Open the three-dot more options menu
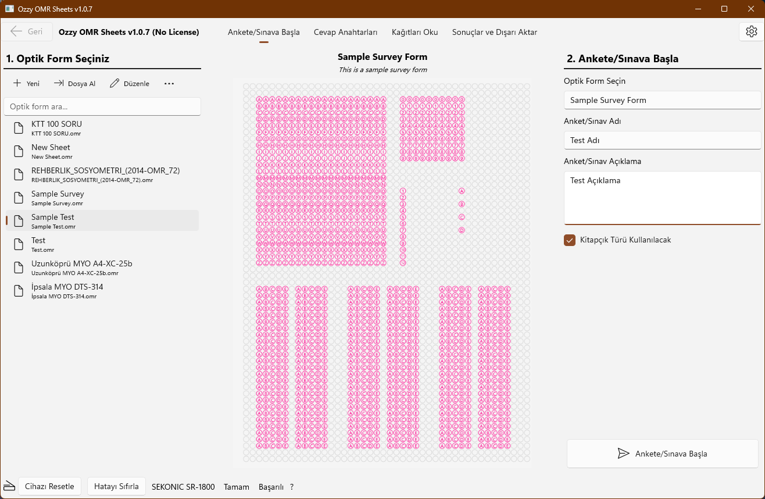The image size is (765, 499). [x=169, y=84]
